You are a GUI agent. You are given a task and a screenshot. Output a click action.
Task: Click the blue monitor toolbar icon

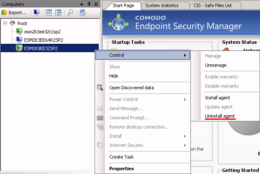[x=37, y=13]
